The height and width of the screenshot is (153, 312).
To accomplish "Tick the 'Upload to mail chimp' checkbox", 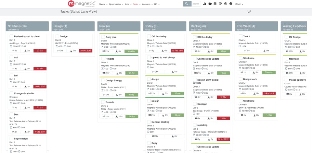I will tap(149, 57).
